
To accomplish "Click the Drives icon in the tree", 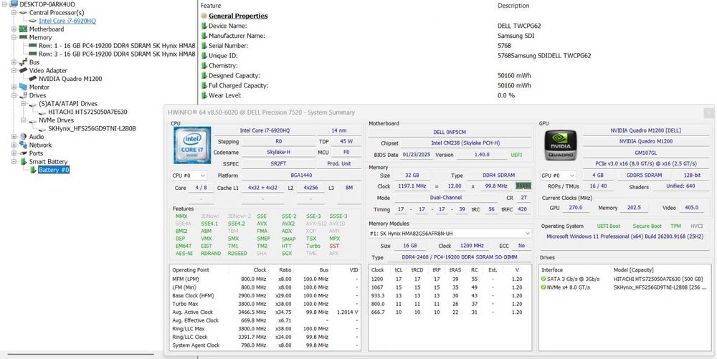I will tap(24, 95).
